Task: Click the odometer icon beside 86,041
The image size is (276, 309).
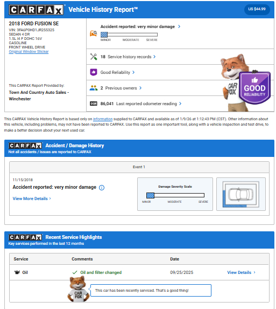Action: [x=94, y=104]
